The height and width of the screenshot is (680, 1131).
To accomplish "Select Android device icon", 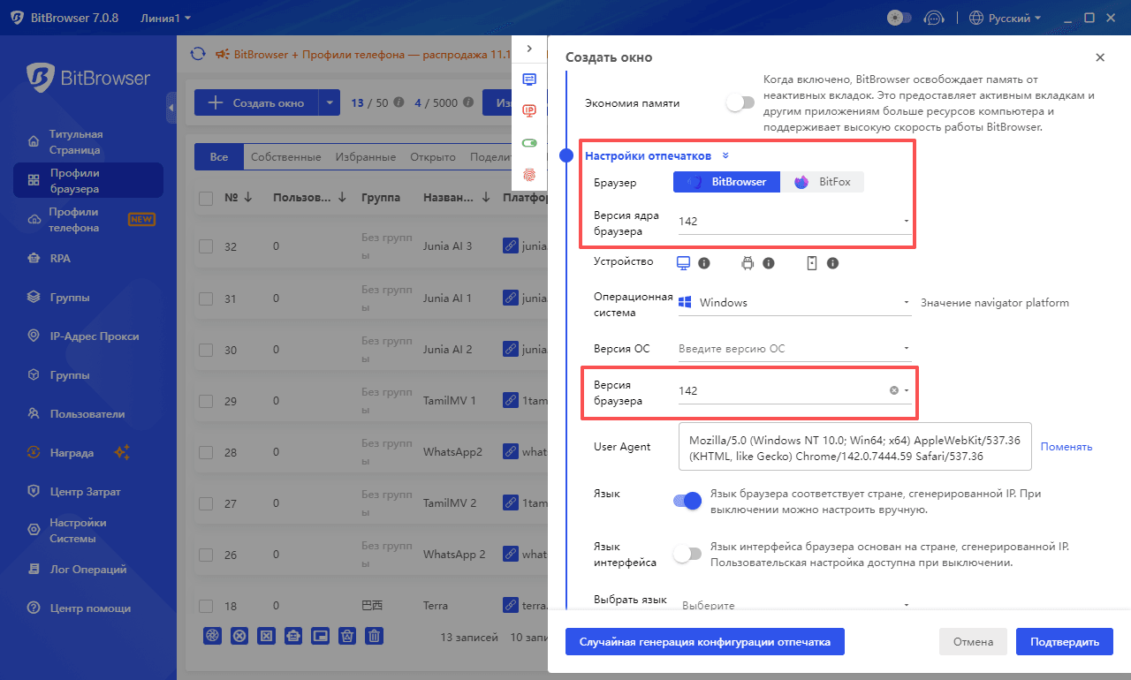I will (x=748, y=262).
